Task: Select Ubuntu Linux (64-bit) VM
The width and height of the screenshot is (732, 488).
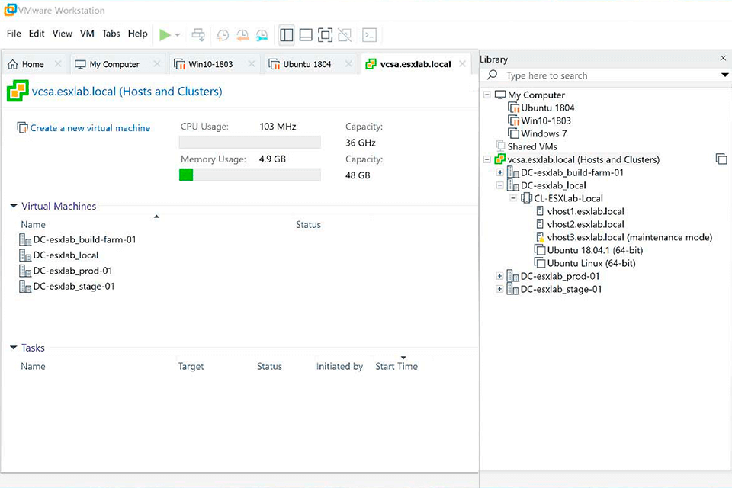Action: (585, 263)
